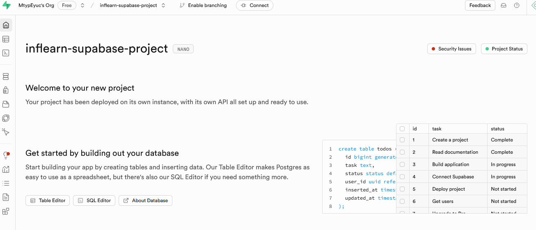Open the Project Status button
The height and width of the screenshot is (230, 536).
pyautogui.click(x=504, y=49)
